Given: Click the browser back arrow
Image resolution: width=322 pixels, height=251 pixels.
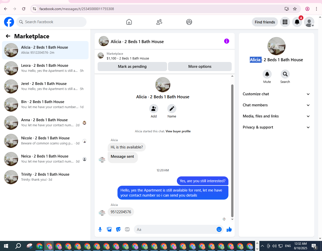Looking at the screenshot, I should click(x=6, y=9).
